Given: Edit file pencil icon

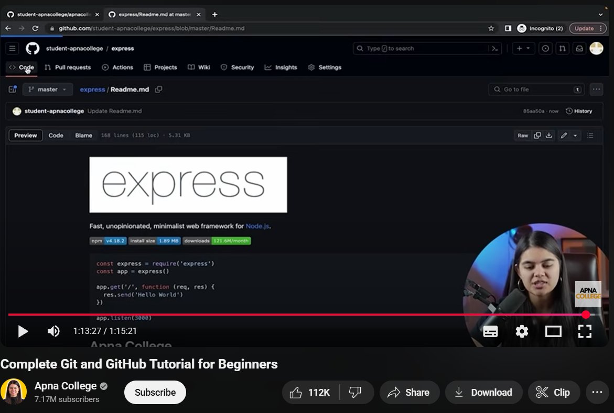Looking at the screenshot, I should (564, 136).
